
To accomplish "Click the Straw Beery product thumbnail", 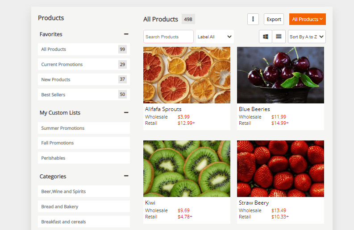I will coord(280,168).
